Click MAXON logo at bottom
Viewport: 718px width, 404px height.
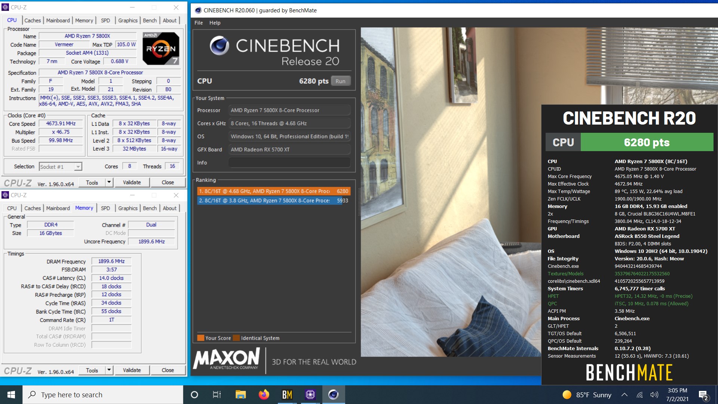(227, 358)
